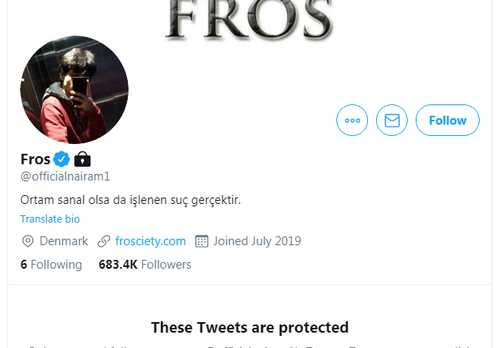Click the protected account padlock icon
The height and width of the screenshot is (348, 499).
(x=82, y=159)
